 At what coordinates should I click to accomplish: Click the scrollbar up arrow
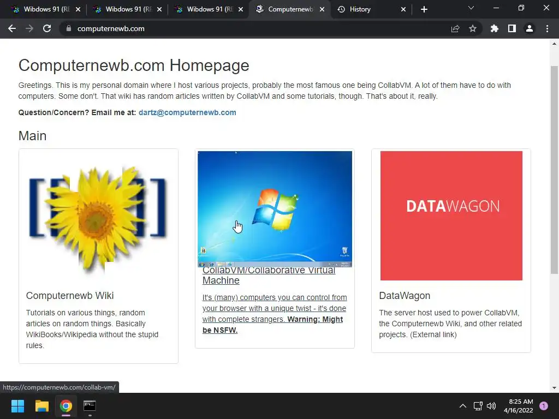click(x=554, y=44)
